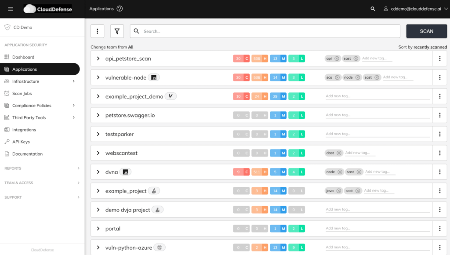Select Applications in the sidebar
450x255 pixels.
[x=40, y=69]
